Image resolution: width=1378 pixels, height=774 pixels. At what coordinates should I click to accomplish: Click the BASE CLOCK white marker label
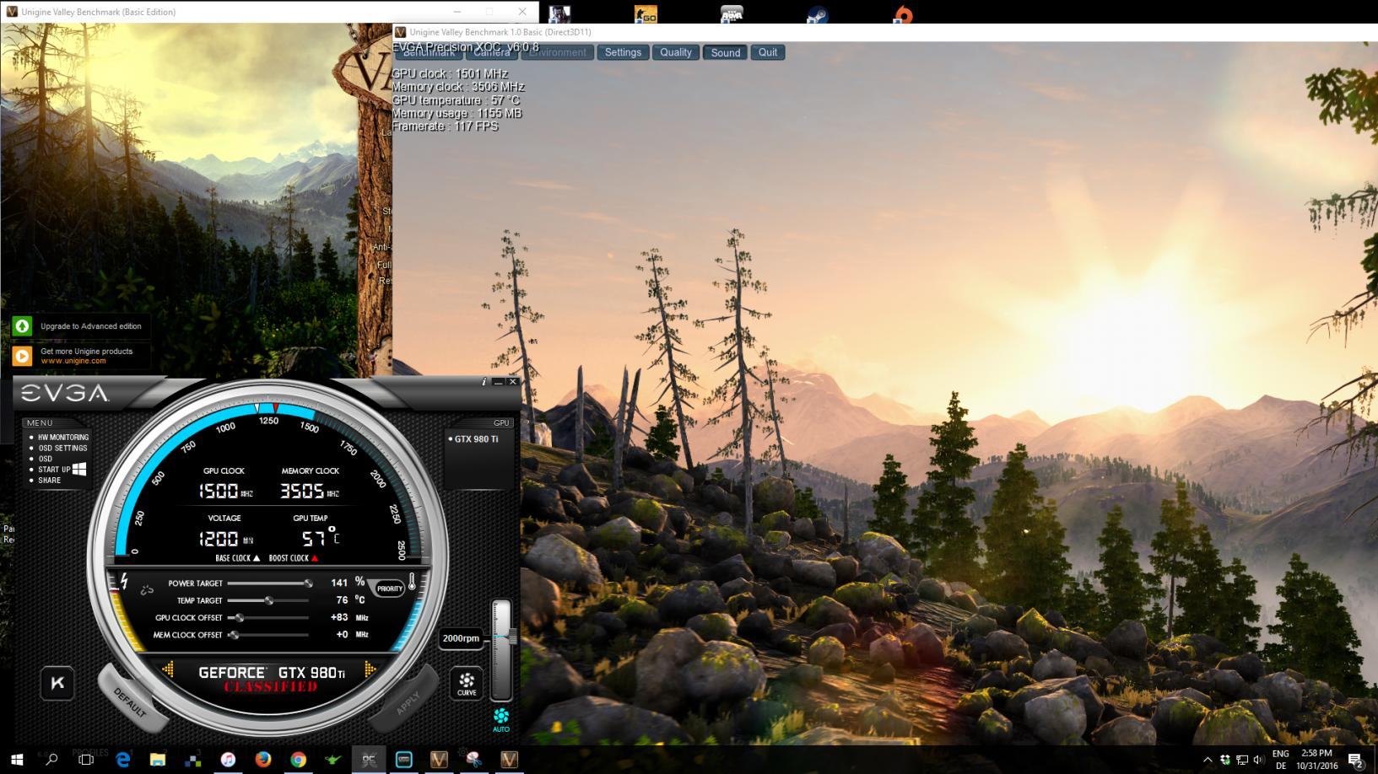pos(237,558)
